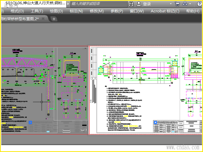Click the arrow before the keyword search box
The height and width of the screenshot is (152, 203).
68,4
